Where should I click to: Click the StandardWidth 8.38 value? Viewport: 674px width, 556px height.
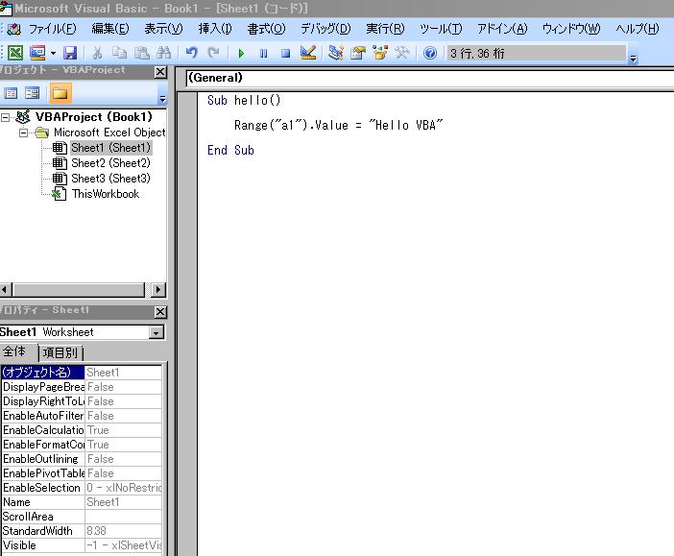coord(123,531)
